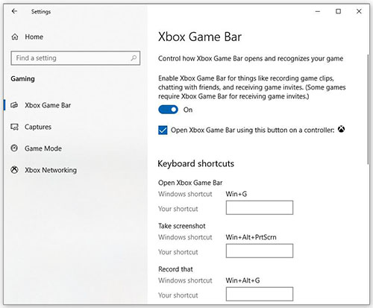This screenshot has height=308, width=373.
Task: Click the Gaming section heading
Action: (22, 79)
